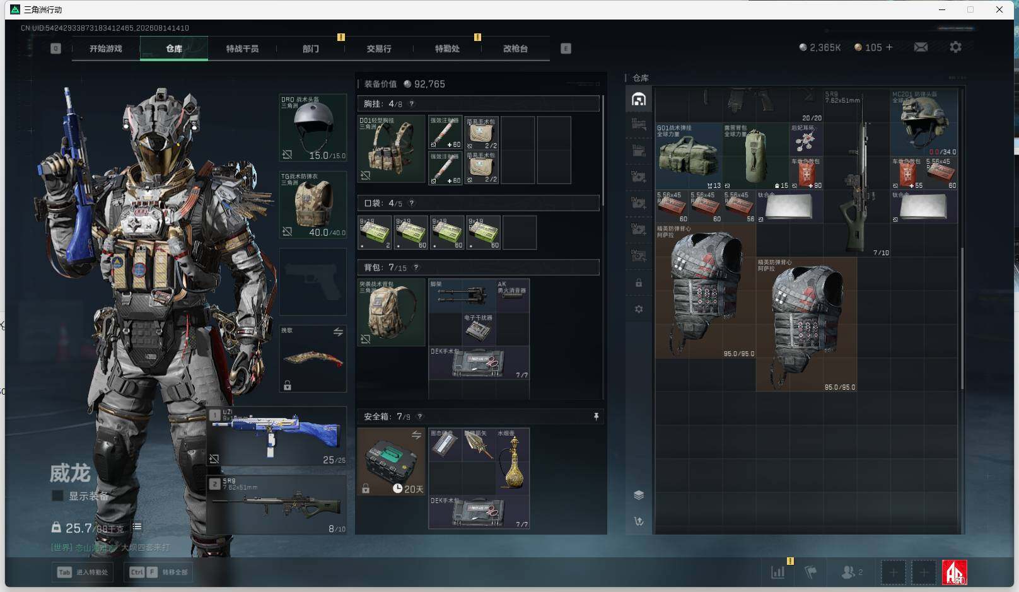Open the 特勤处 tab

(447, 49)
